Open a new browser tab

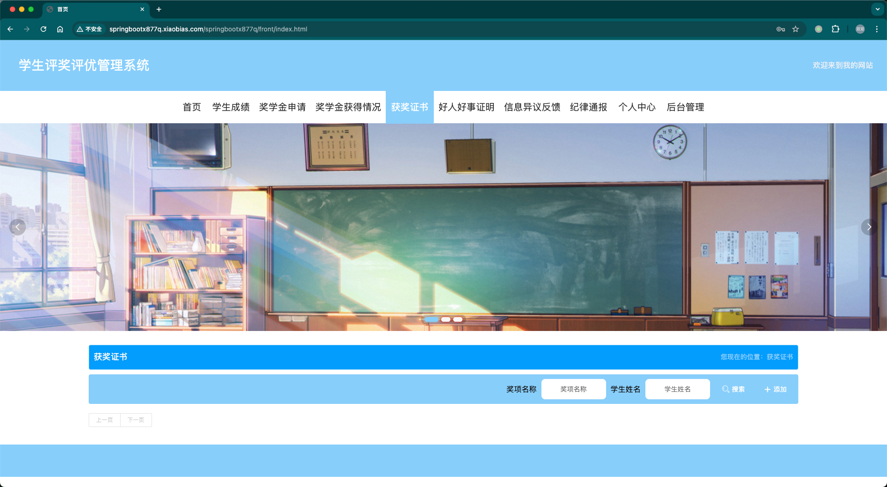click(x=159, y=9)
